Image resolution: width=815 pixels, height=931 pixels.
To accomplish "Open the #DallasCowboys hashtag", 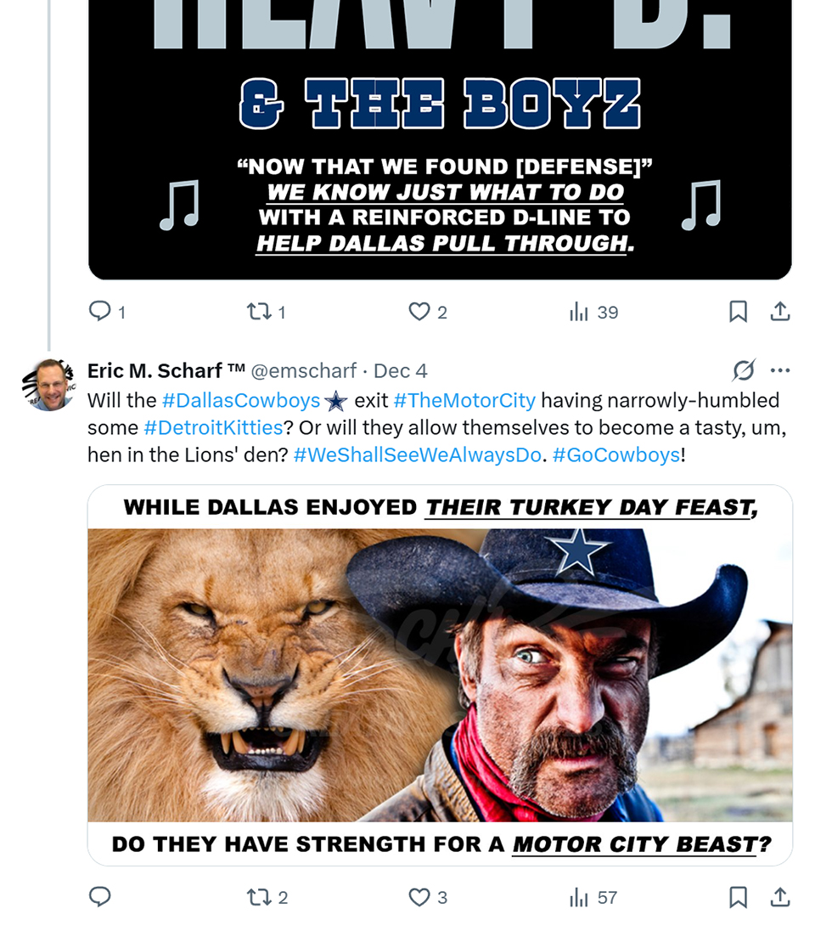I will 241,400.
